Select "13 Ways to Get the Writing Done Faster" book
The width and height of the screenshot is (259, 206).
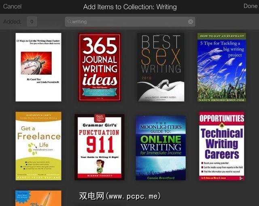[x=38, y=67]
